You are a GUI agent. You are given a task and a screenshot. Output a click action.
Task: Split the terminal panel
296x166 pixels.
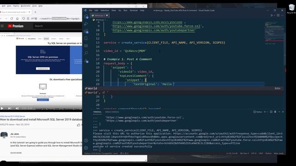[271, 112]
